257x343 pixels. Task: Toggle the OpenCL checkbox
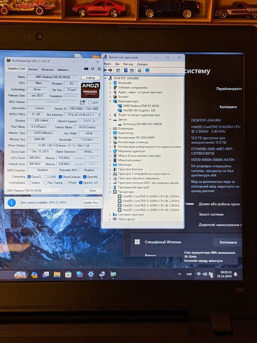tap(29, 176)
